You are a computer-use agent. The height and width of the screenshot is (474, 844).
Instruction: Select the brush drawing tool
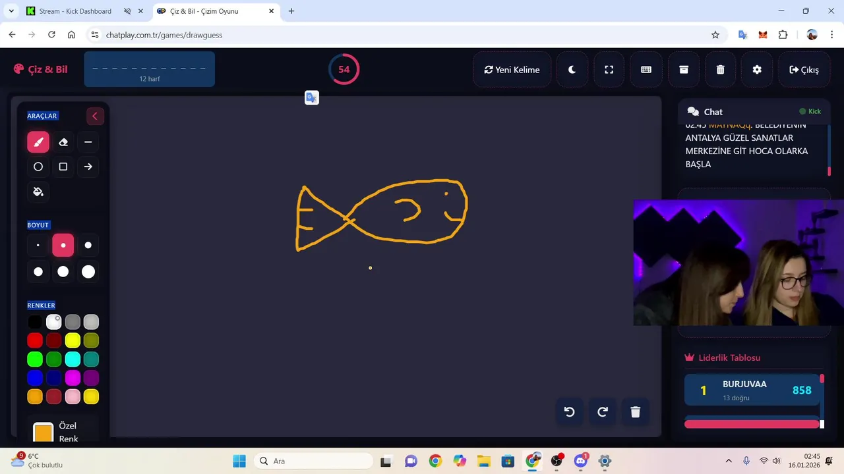(x=38, y=142)
